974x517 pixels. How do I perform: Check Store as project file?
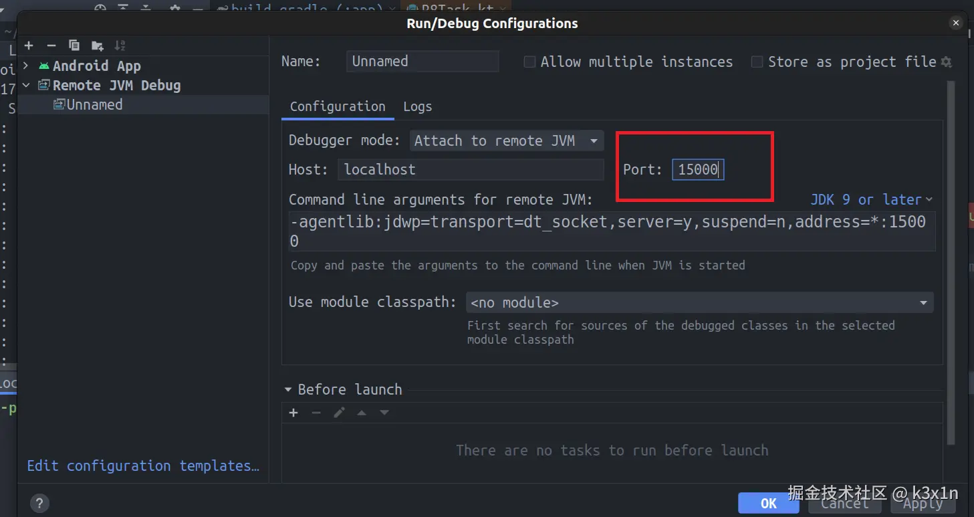click(x=757, y=62)
